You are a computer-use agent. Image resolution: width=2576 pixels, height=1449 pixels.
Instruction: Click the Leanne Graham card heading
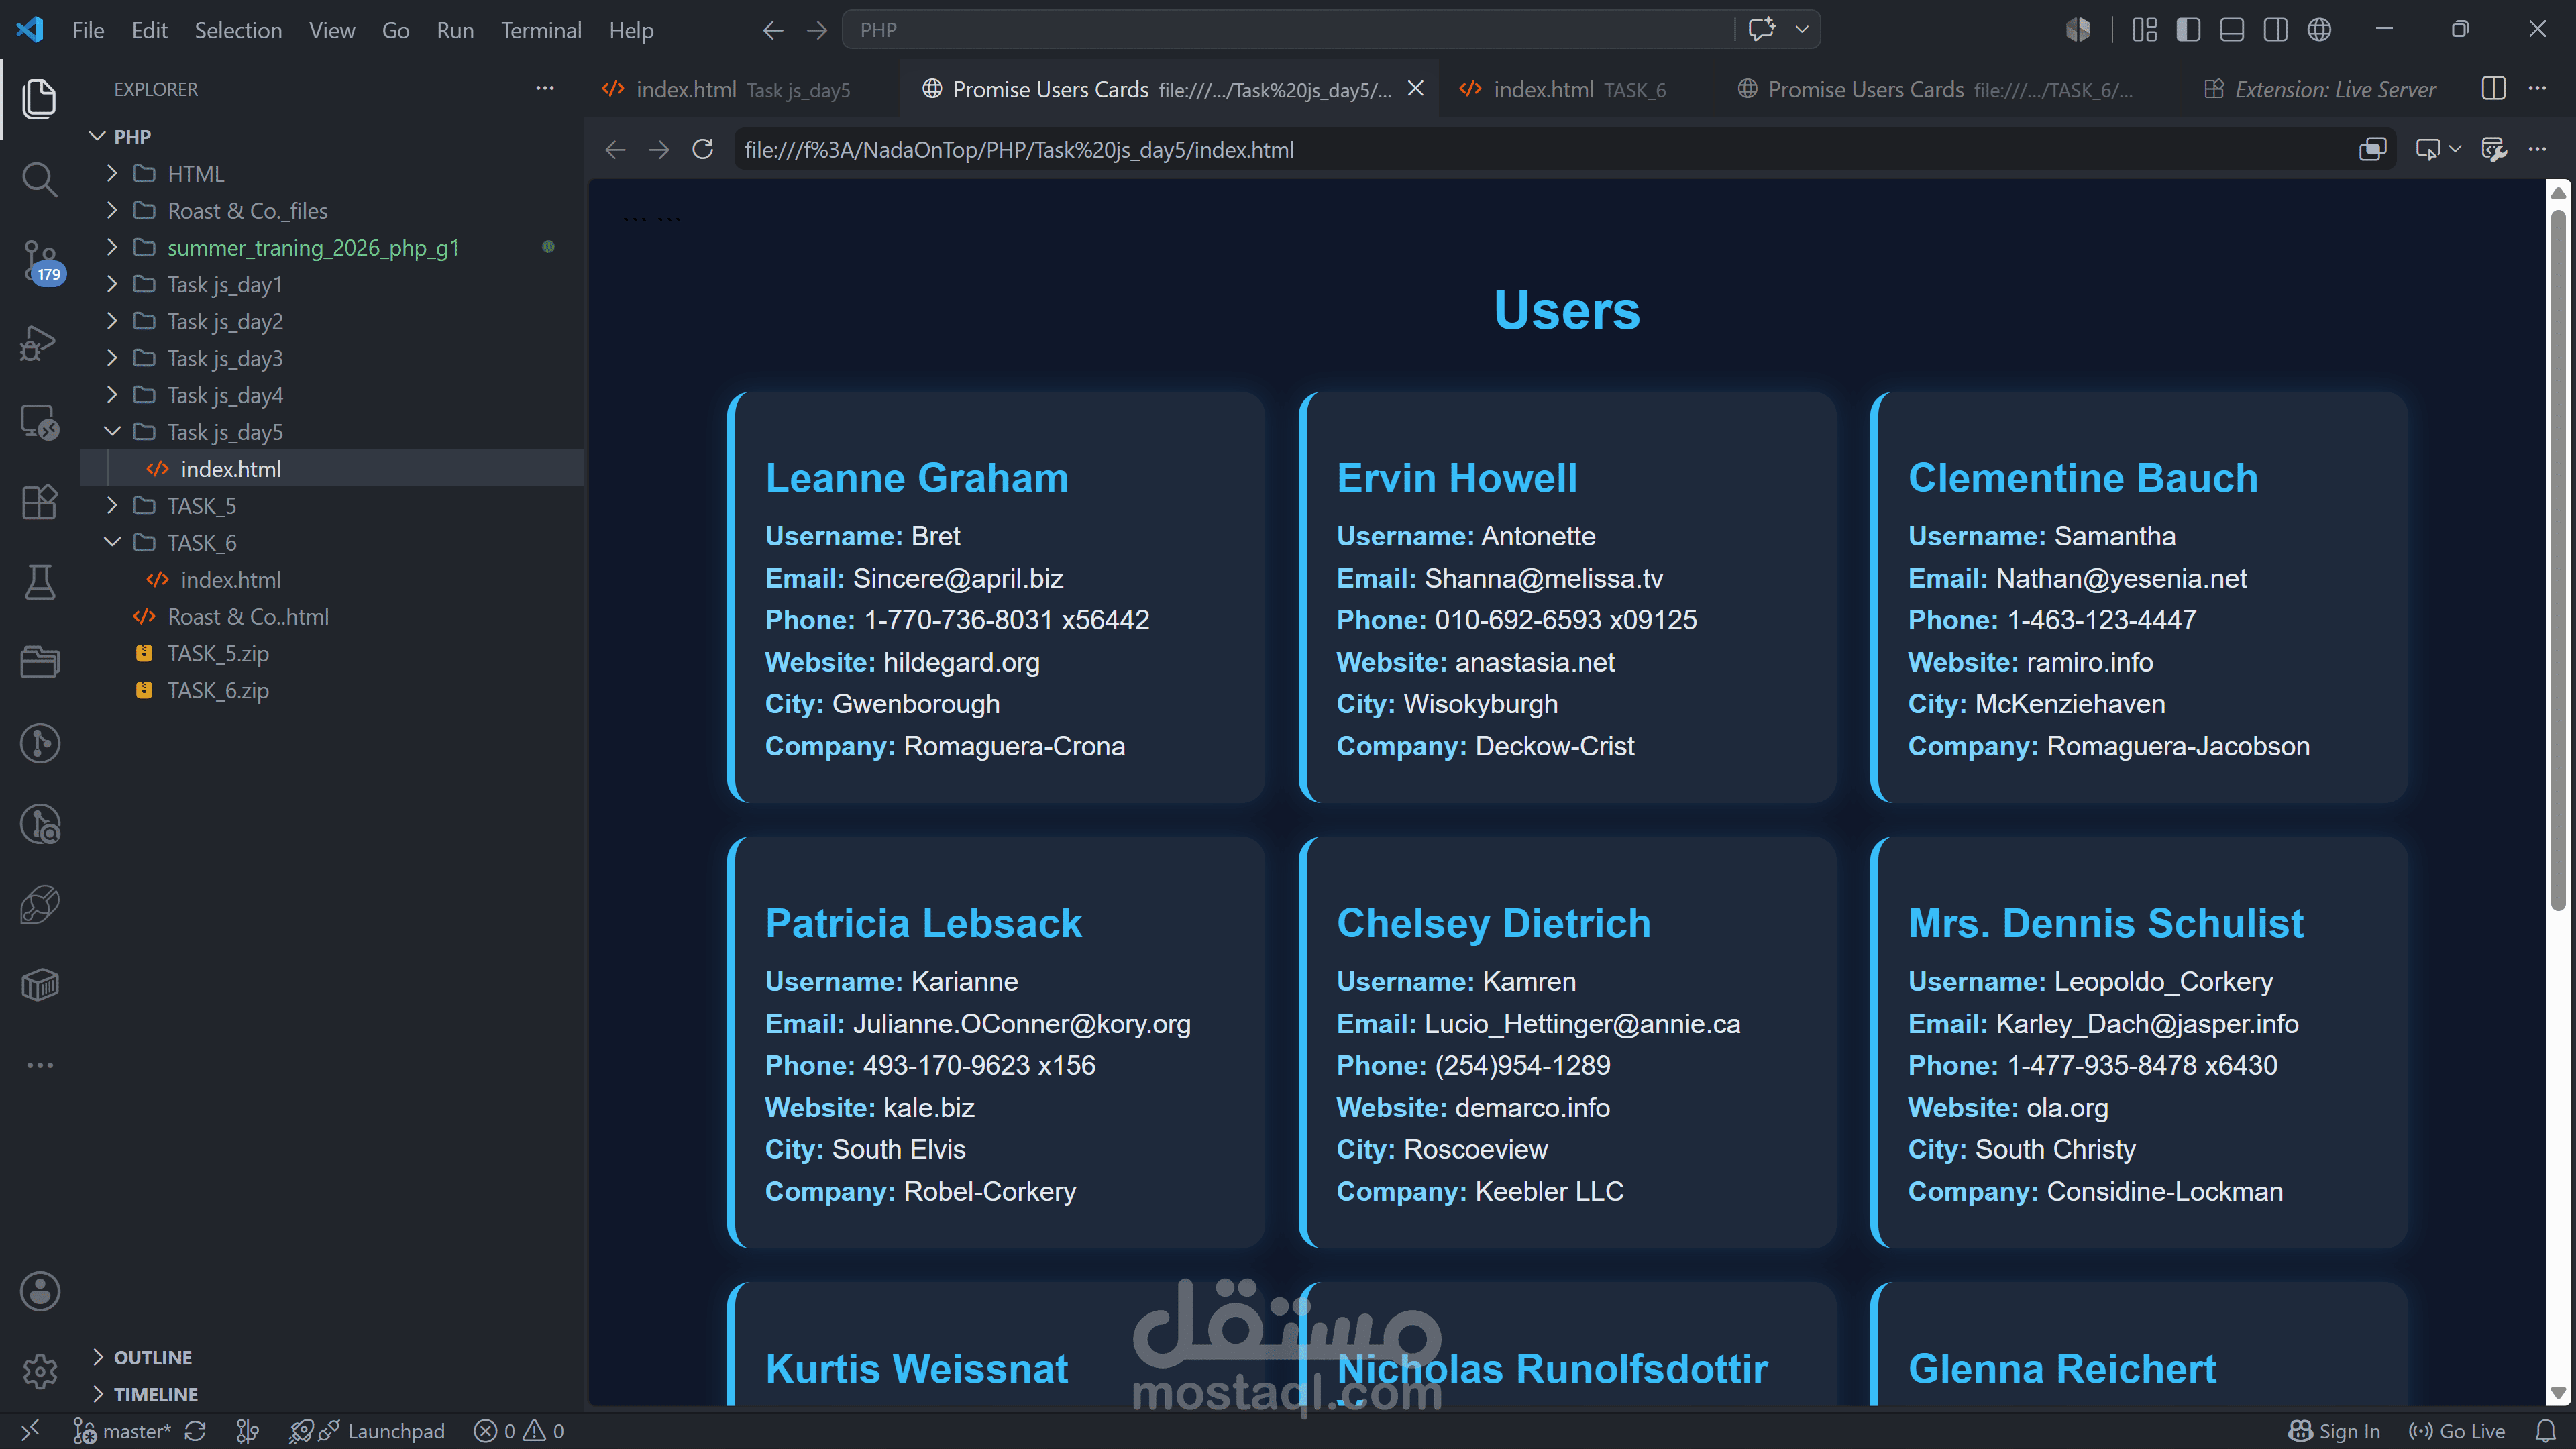916,478
